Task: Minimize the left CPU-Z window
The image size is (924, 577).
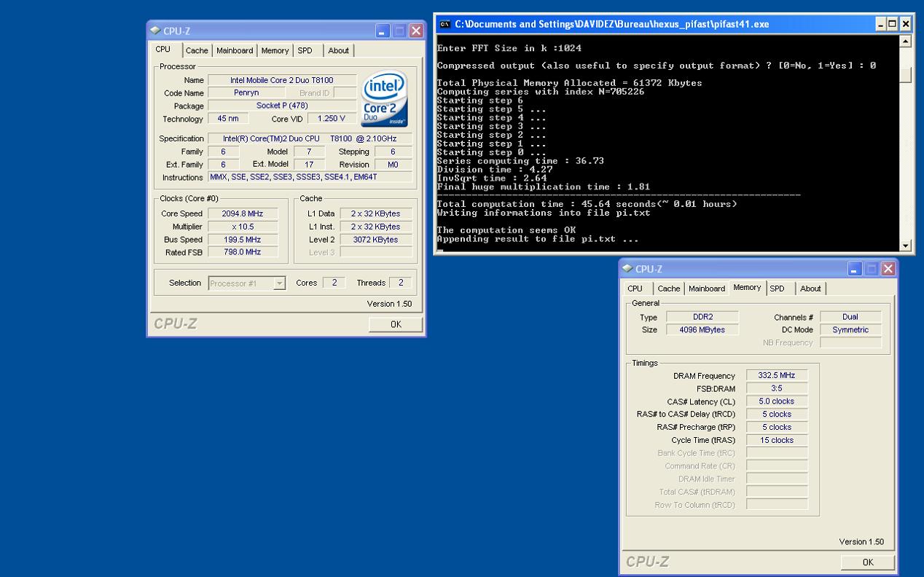Action: (383, 31)
